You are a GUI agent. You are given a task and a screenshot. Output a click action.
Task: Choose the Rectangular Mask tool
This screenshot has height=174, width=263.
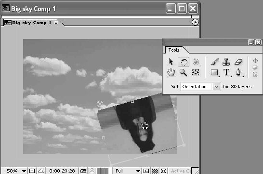coord(214,72)
